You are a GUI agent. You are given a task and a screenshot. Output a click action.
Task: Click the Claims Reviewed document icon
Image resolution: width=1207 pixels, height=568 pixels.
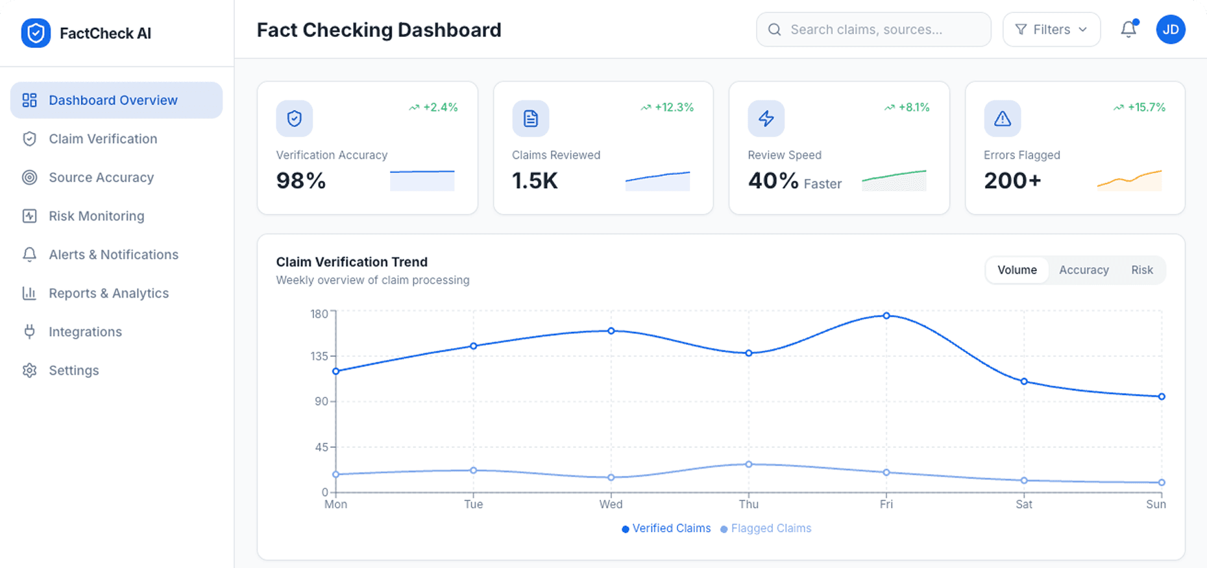(531, 118)
